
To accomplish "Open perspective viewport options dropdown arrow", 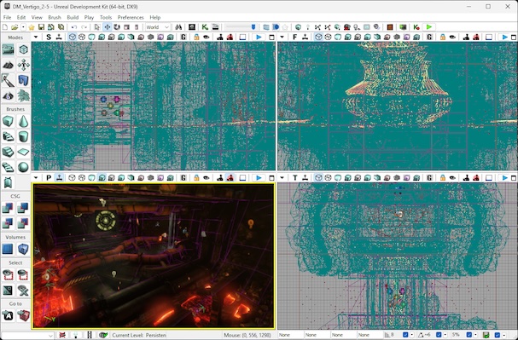I will [36, 178].
